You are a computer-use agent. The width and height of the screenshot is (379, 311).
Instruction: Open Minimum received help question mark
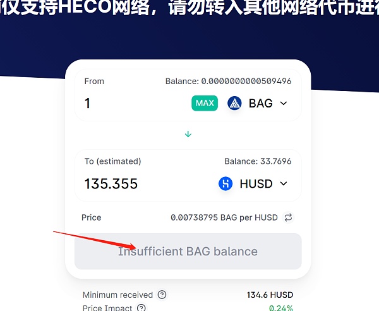(162, 295)
